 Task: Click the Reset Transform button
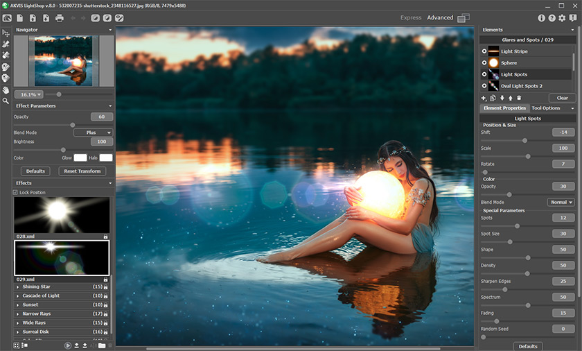click(x=82, y=171)
